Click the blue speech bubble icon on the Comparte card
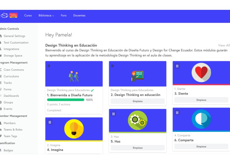 (x=201, y=119)
